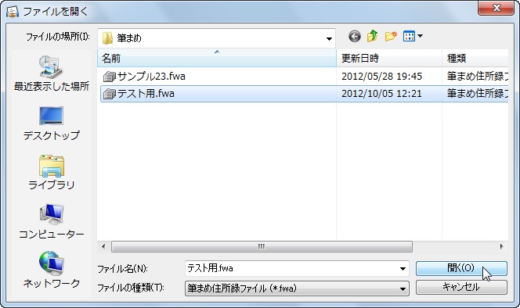Viewport: 520px width, 308px height.
Task: Go back using the toolbar back arrow
Action: pyautogui.click(x=355, y=36)
